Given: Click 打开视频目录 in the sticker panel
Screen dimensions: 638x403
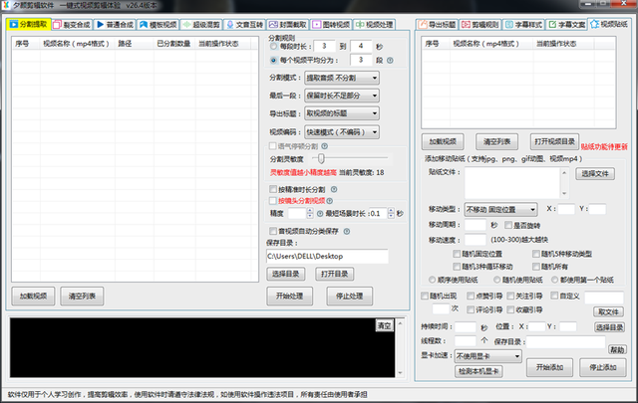Looking at the screenshot, I should pyautogui.click(x=554, y=141).
